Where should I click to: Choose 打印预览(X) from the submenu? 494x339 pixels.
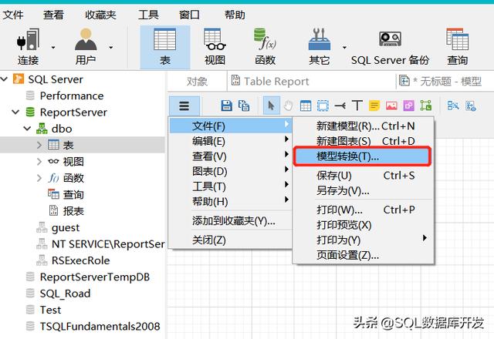pyautogui.click(x=364, y=224)
